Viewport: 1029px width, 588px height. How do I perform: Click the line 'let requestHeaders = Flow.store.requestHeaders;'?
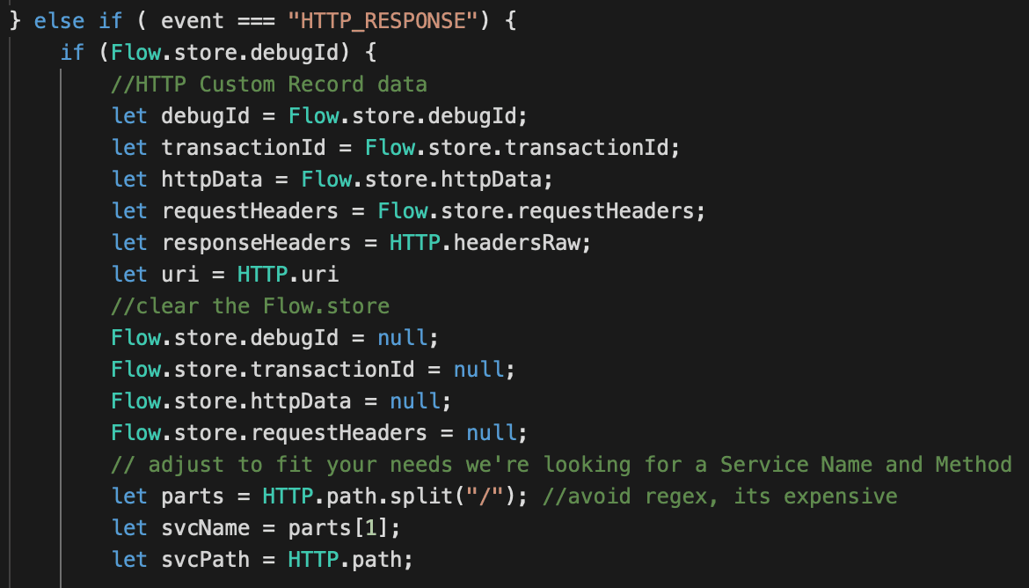coord(408,210)
